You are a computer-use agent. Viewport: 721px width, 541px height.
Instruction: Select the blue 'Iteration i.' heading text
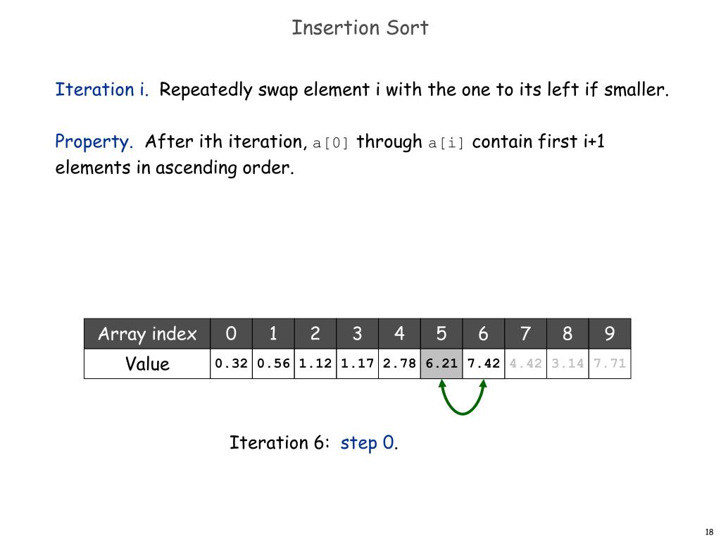[102, 89]
